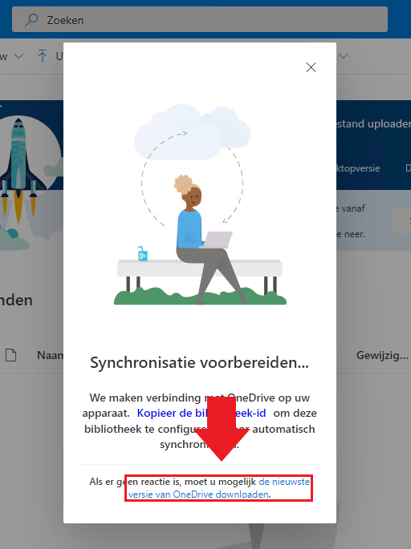
Task: Expand the chevron beside the partially hidden 'w' button
Action: click(x=19, y=56)
